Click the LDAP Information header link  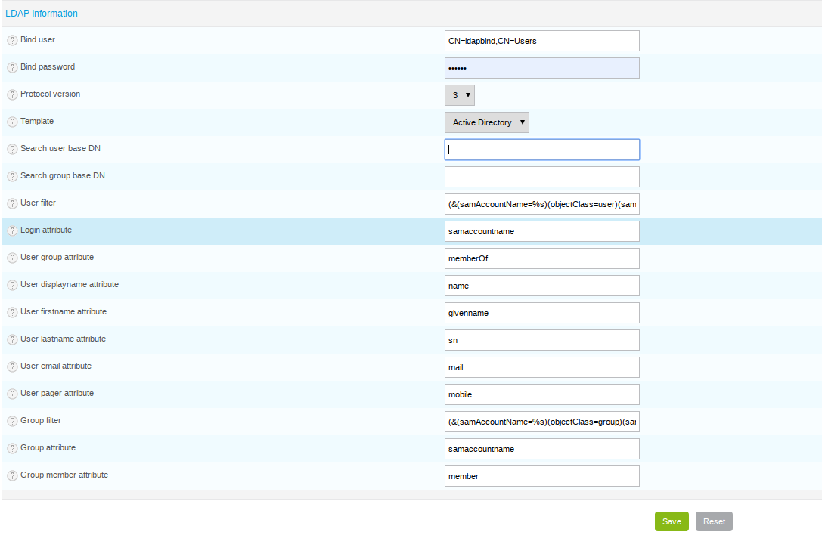(x=42, y=14)
